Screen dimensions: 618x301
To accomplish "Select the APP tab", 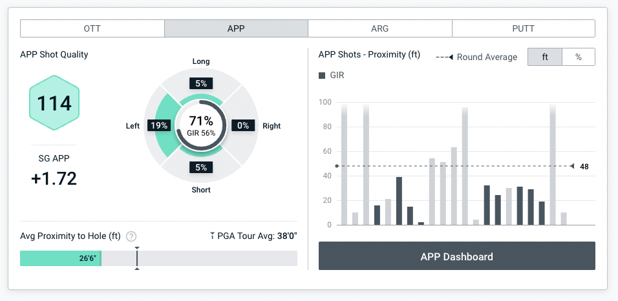I will 236,28.
